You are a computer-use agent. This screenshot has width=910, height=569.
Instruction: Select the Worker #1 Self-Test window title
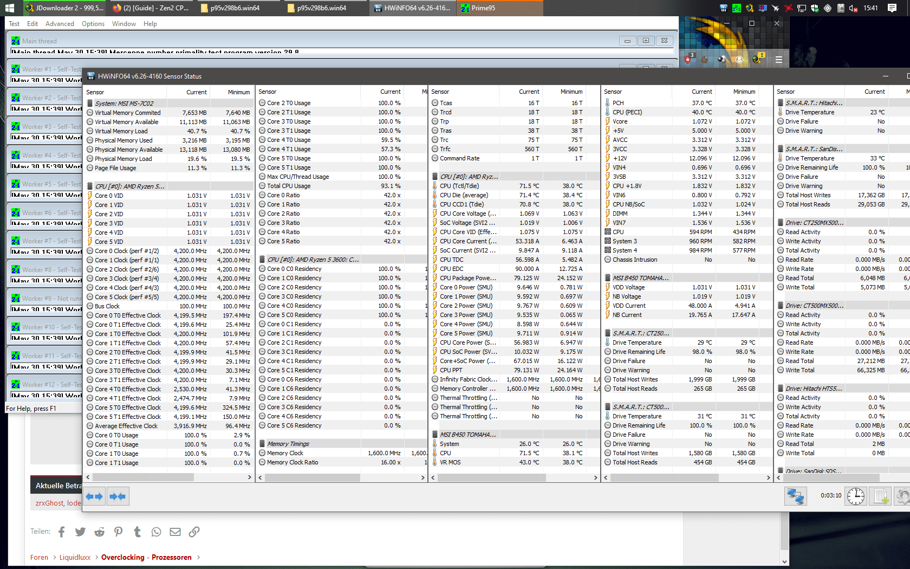click(52, 69)
